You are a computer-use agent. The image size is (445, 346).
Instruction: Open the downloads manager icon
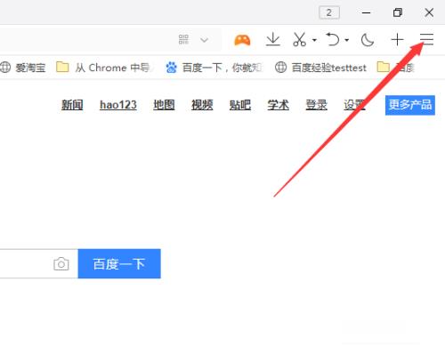coord(273,39)
